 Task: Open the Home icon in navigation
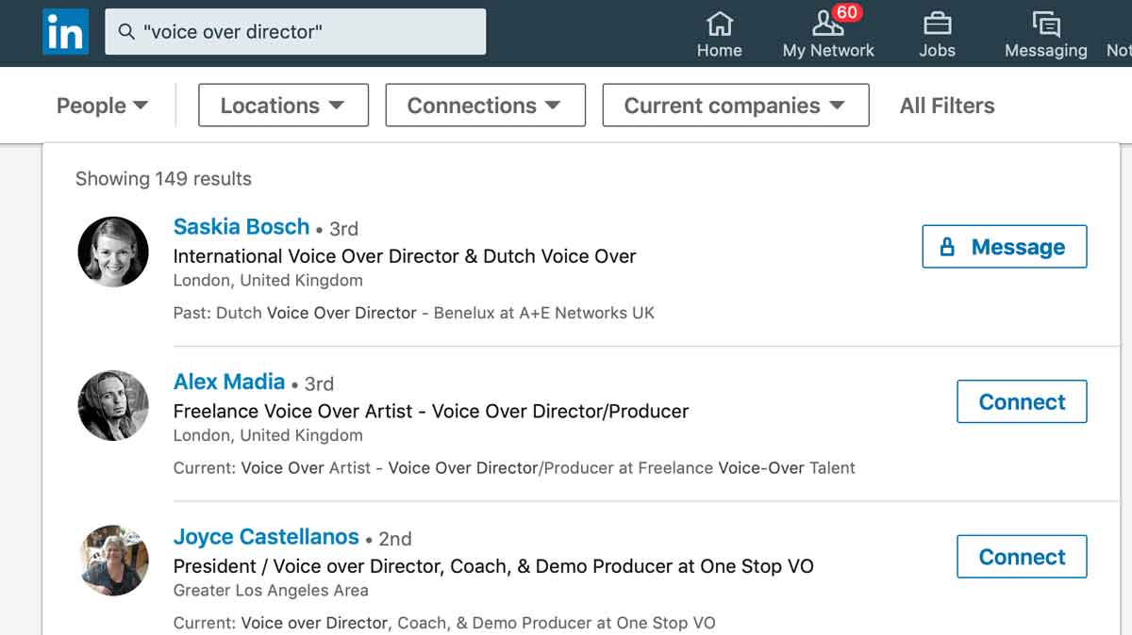tap(720, 23)
